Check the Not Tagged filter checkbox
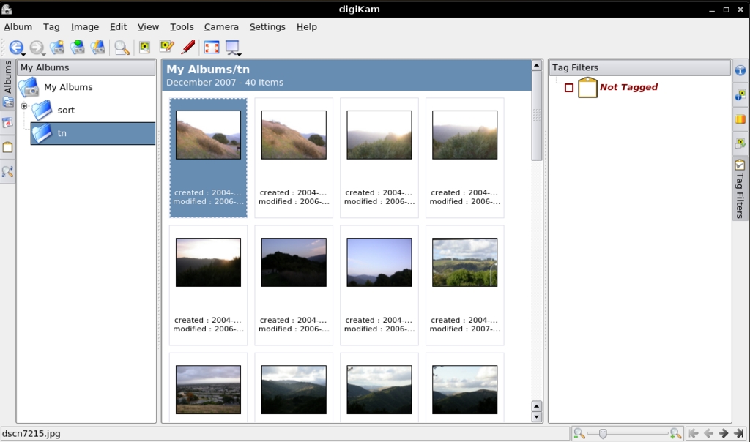Viewport: 750px width, 442px height. tap(569, 88)
